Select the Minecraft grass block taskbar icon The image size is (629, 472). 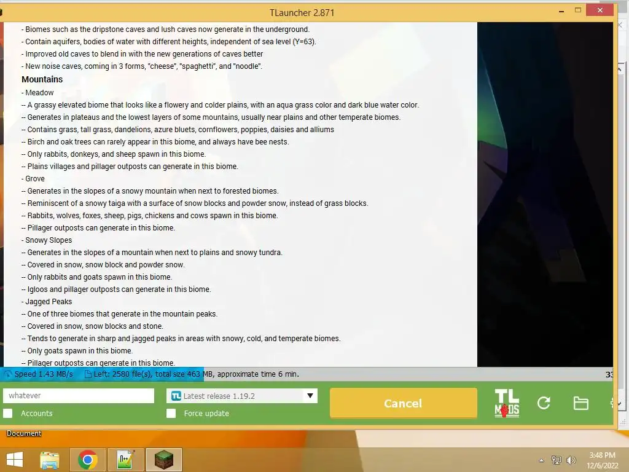(163, 460)
